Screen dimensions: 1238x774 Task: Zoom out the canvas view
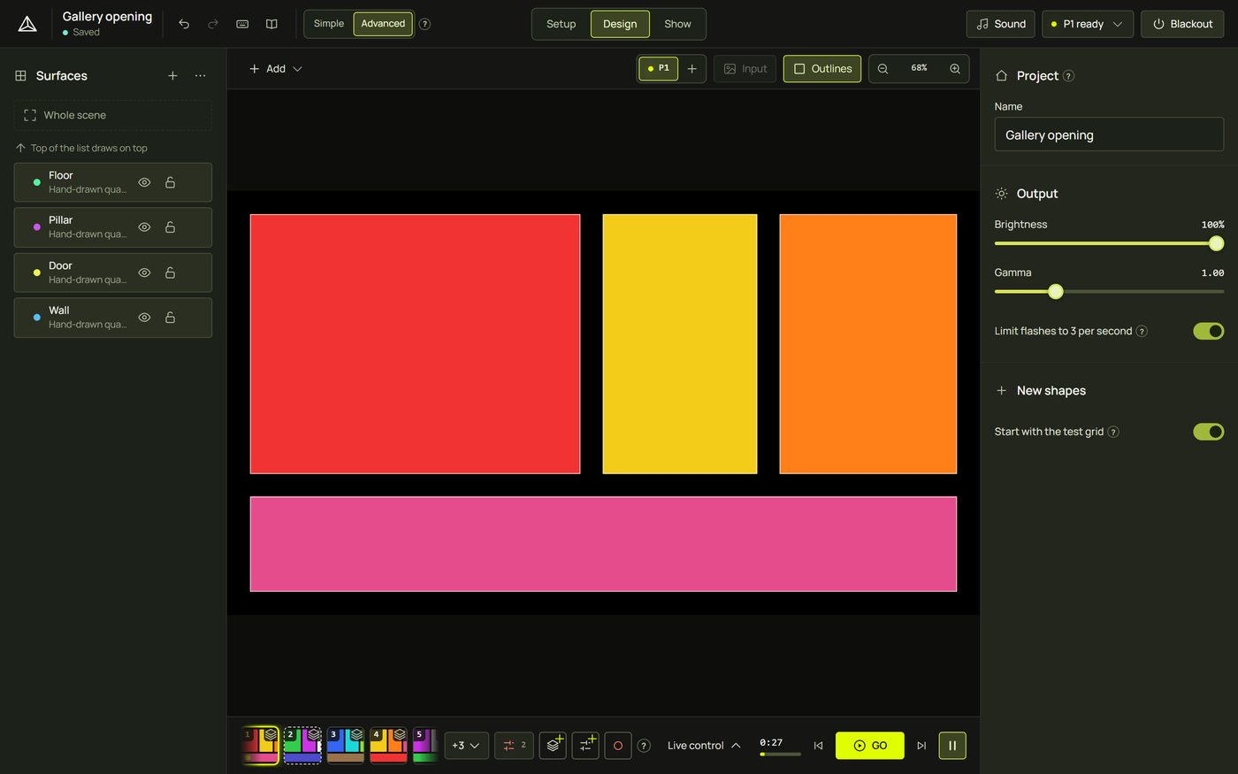click(x=883, y=68)
